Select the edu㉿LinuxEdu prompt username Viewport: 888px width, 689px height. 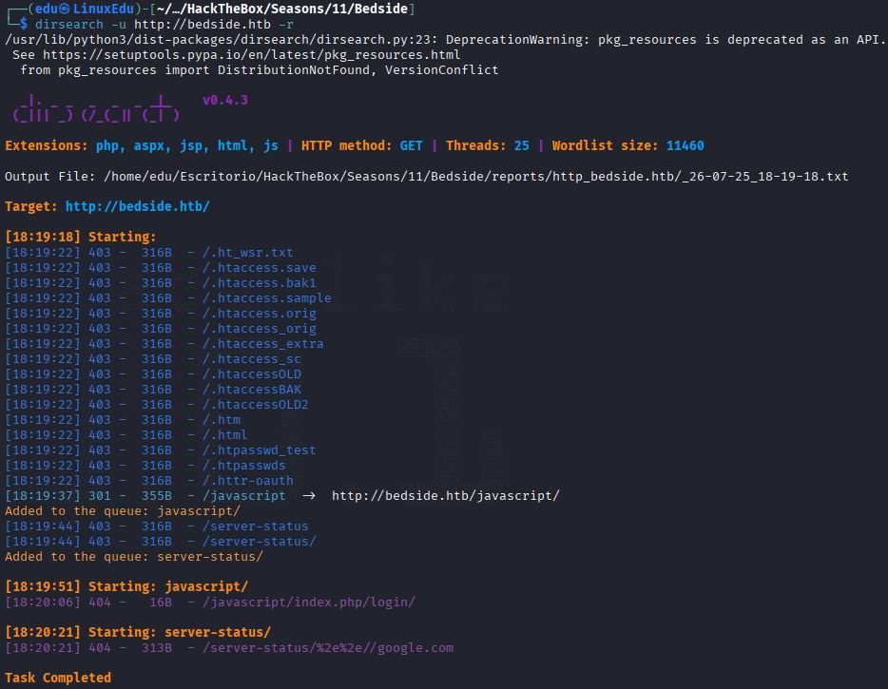[85, 10]
